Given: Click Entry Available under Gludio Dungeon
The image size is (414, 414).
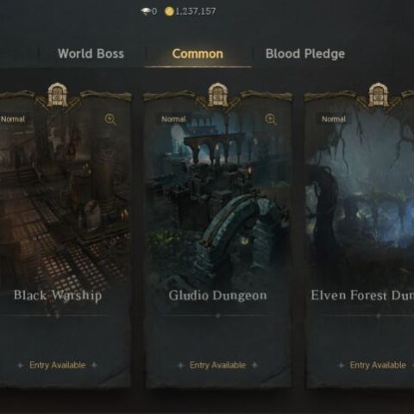Looking at the screenshot, I should click(217, 365).
